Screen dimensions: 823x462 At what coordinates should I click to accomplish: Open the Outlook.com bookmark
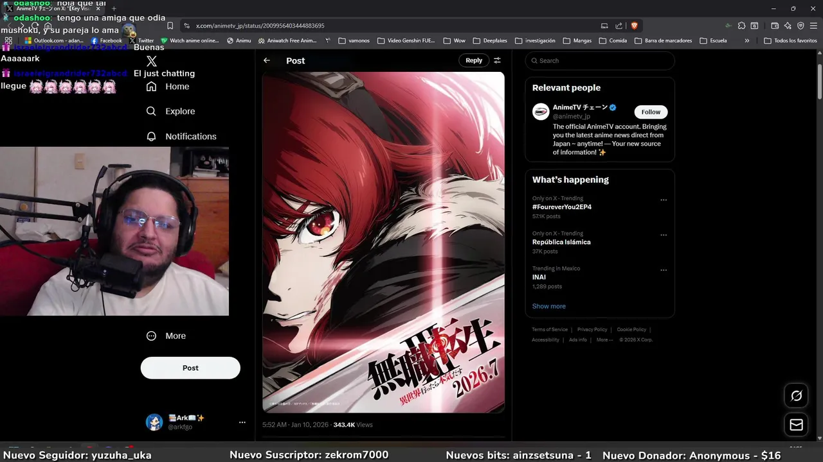(x=54, y=40)
